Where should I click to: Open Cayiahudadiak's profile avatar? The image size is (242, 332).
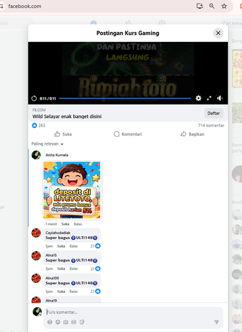(36, 233)
